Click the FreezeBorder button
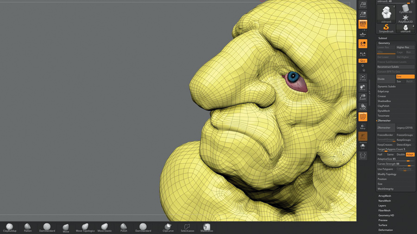Screen dimensions: 417x234 (x=386, y=135)
